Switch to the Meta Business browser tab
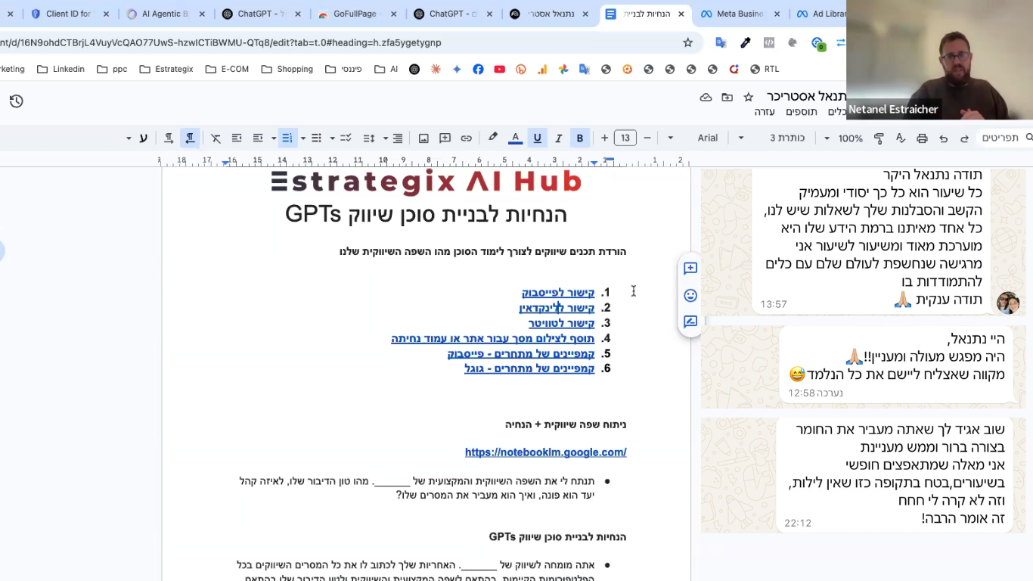The width and height of the screenshot is (1033, 581). tap(740, 14)
